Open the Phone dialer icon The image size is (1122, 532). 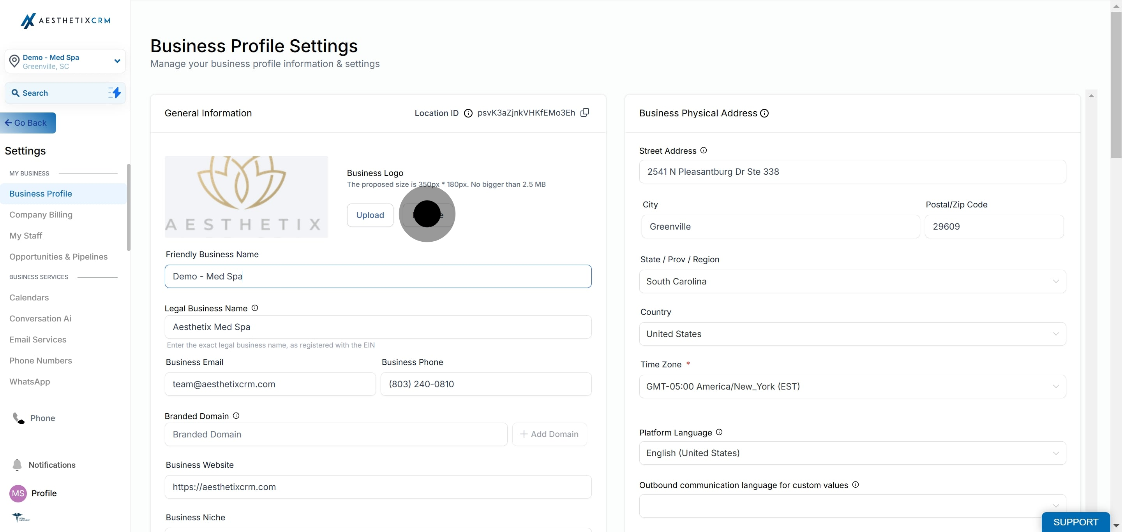click(18, 418)
